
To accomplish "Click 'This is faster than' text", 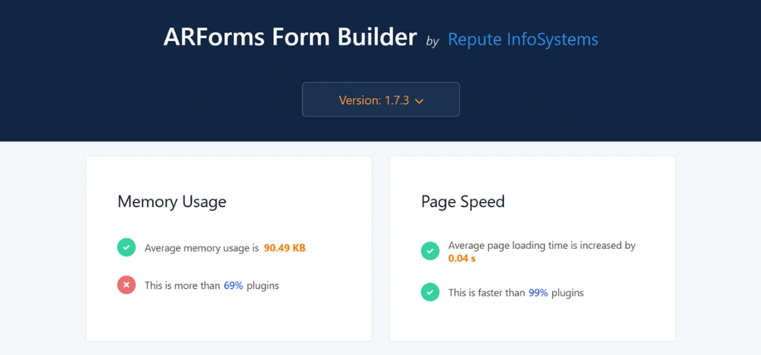I will [486, 293].
